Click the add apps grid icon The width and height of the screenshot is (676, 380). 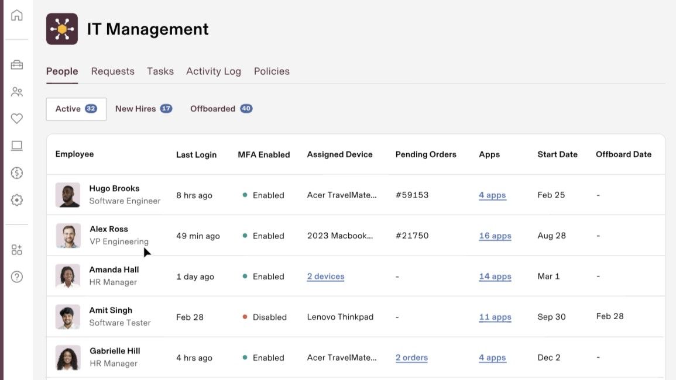coord(17,250)
